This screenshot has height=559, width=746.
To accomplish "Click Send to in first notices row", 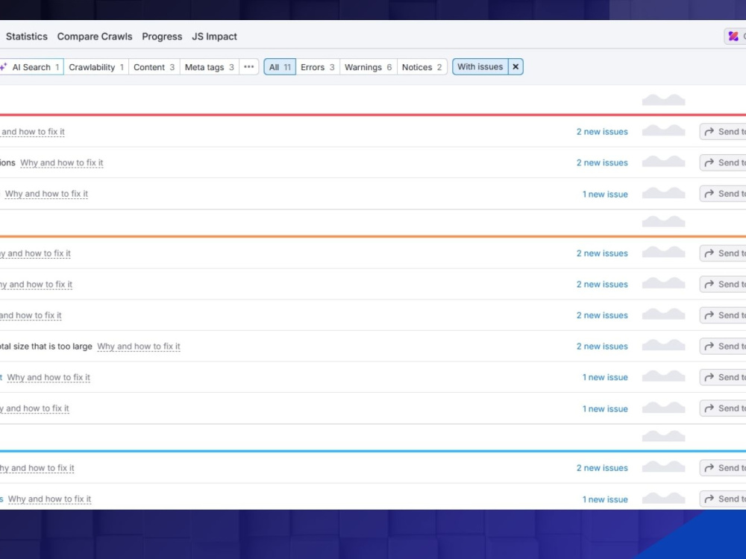I will pos(723,468).
